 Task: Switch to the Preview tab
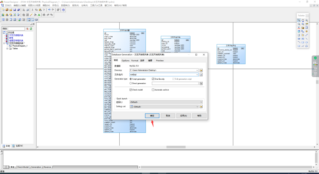160,60
